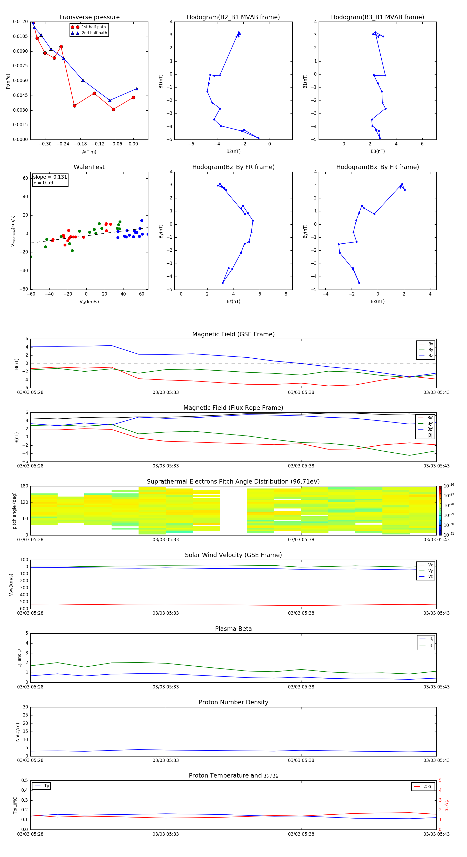Click the "V_remaining(km/s)" y-axis label
The height and width of the screenshot is (857, 467).
pos(13,231)
